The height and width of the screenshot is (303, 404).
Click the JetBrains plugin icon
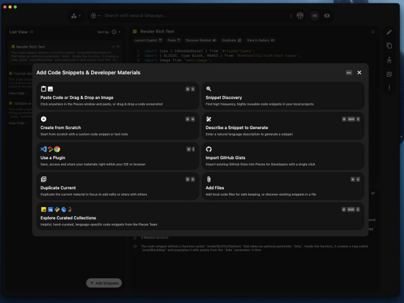point(50,149)
